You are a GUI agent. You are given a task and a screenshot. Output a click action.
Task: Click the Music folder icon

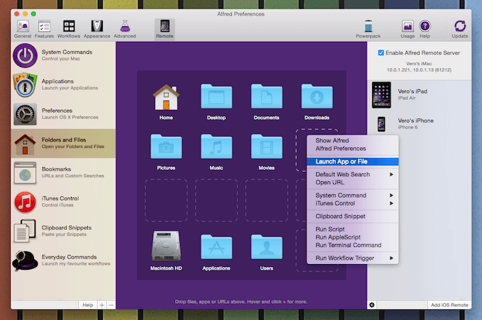pyautogui.click(x=216, y=147)
